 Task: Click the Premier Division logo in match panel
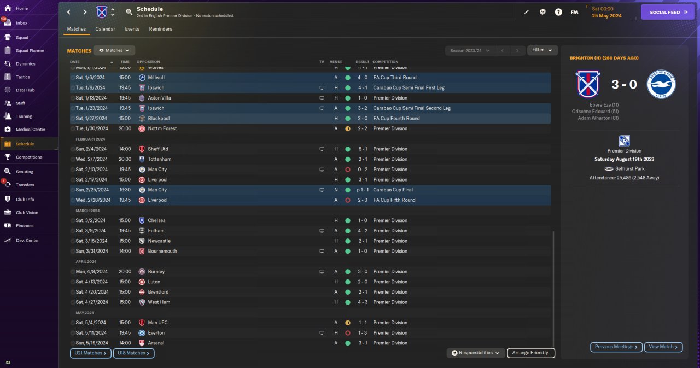tap(624, 141)
